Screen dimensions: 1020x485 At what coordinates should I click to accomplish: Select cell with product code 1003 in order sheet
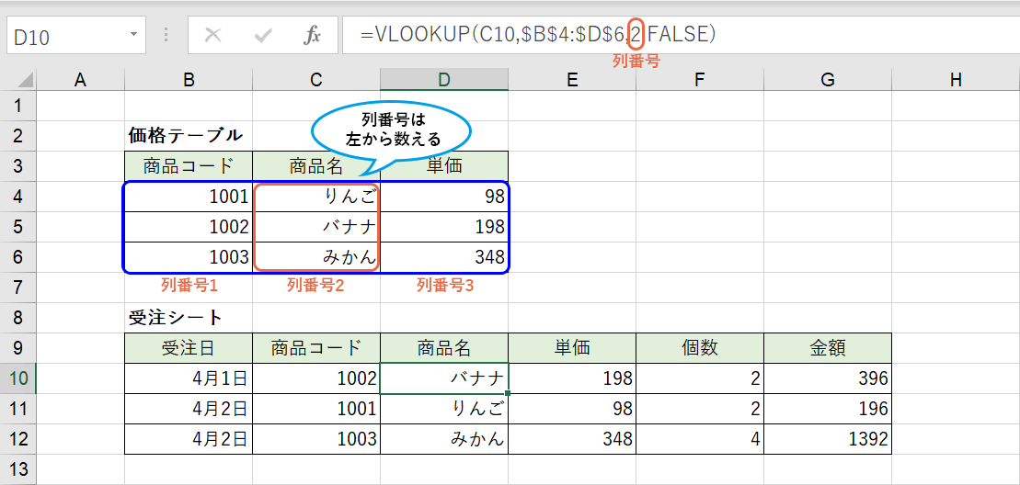tap(316, 439)
